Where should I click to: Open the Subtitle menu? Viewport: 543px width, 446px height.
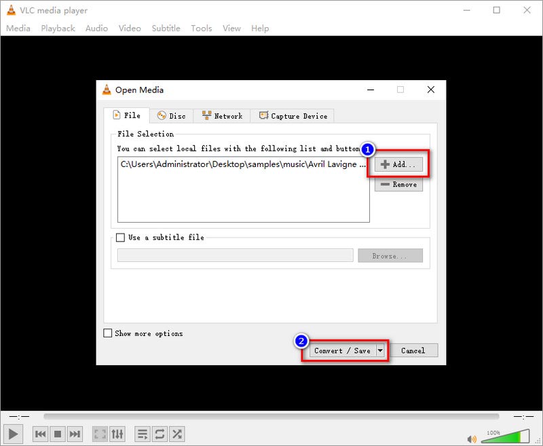[166, 29]
